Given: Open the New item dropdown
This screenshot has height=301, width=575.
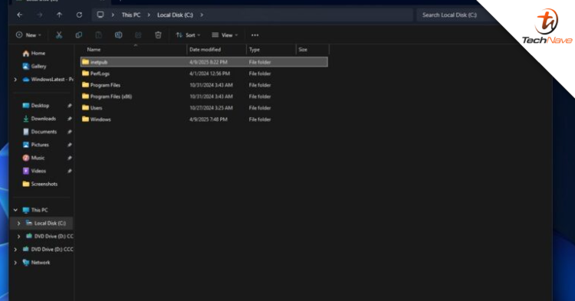Looking at the screenshot, I should pyautogui.click(x=28, y=35).
